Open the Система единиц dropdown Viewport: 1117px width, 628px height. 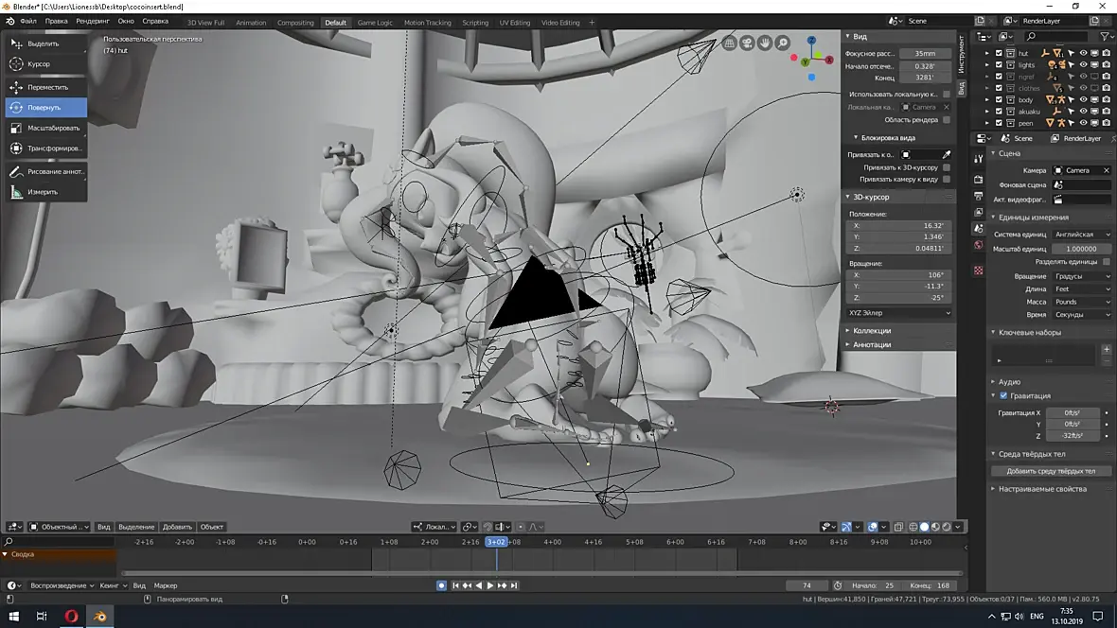1081,235
